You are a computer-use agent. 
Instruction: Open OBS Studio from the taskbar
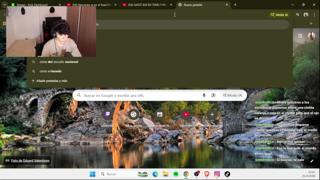point(196,174)
